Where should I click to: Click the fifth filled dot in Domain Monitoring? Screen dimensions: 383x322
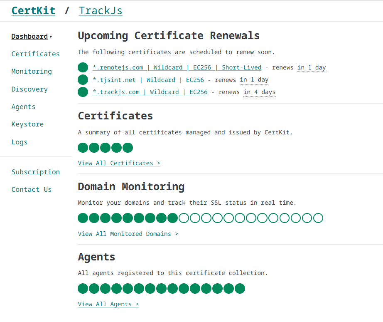coord(128,218)
